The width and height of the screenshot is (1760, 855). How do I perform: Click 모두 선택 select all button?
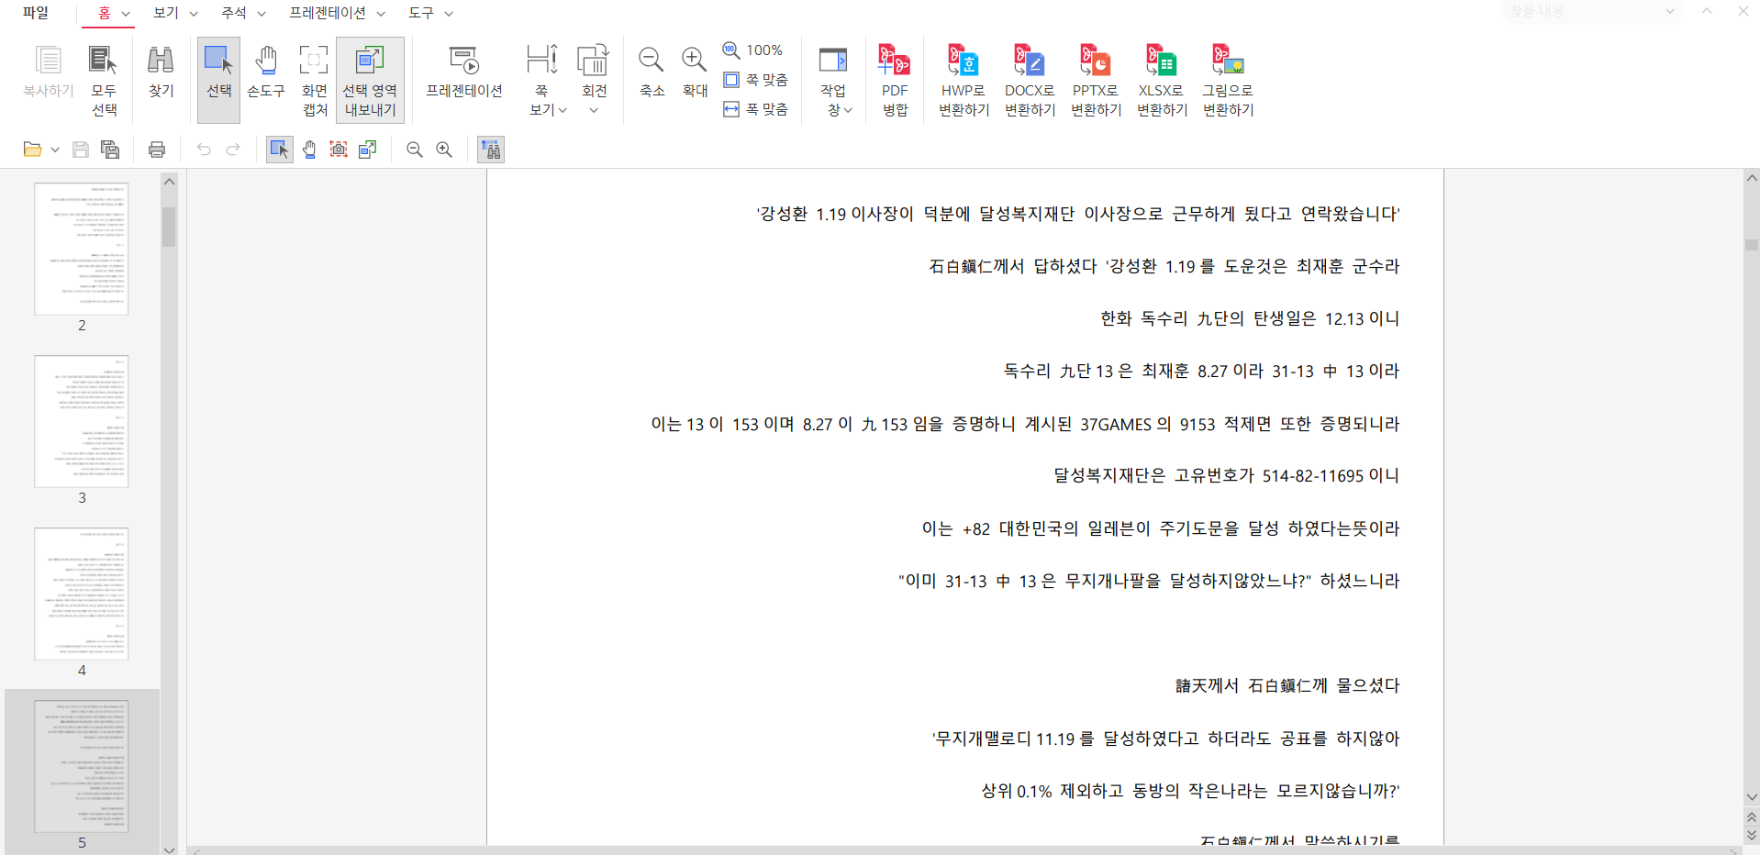pyautogui.click(x=104, y=80)
